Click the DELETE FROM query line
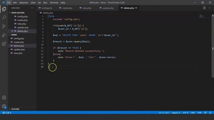Viewport: 214px width, 120px height. point(86,35)
